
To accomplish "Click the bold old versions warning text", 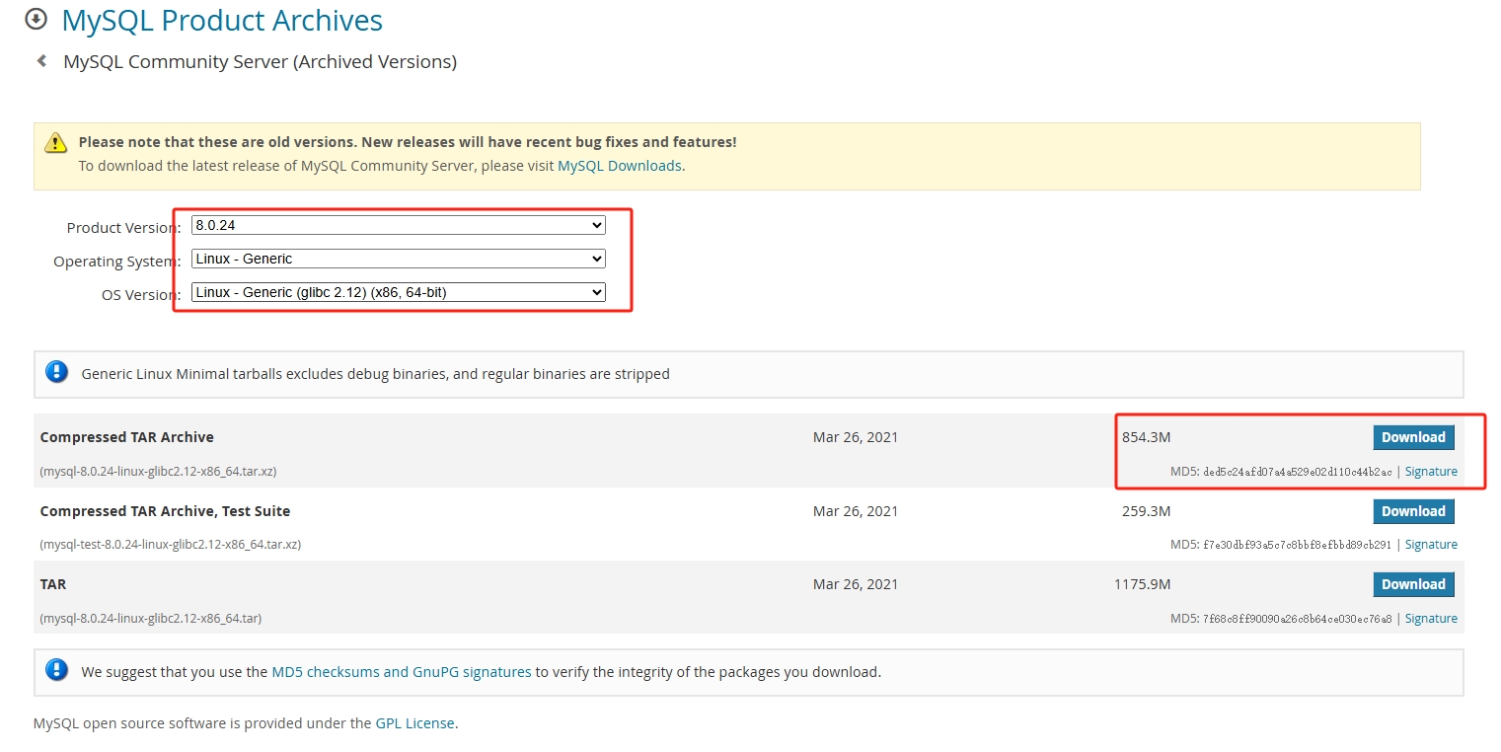I will pos(408,142).
